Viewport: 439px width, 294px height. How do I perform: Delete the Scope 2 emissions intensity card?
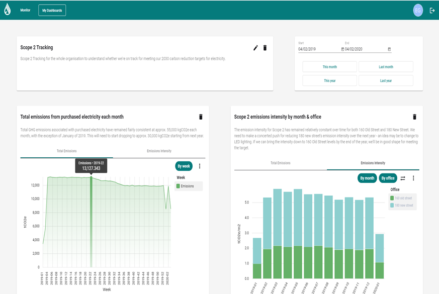[x=414, y=117]
